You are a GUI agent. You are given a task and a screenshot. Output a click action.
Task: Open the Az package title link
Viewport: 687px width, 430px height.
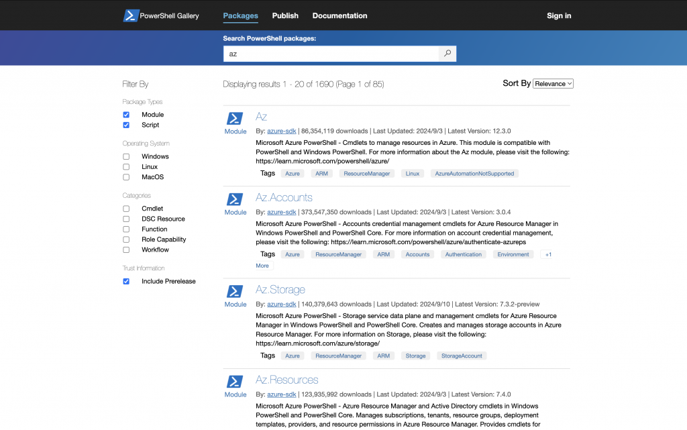(261, 117)
